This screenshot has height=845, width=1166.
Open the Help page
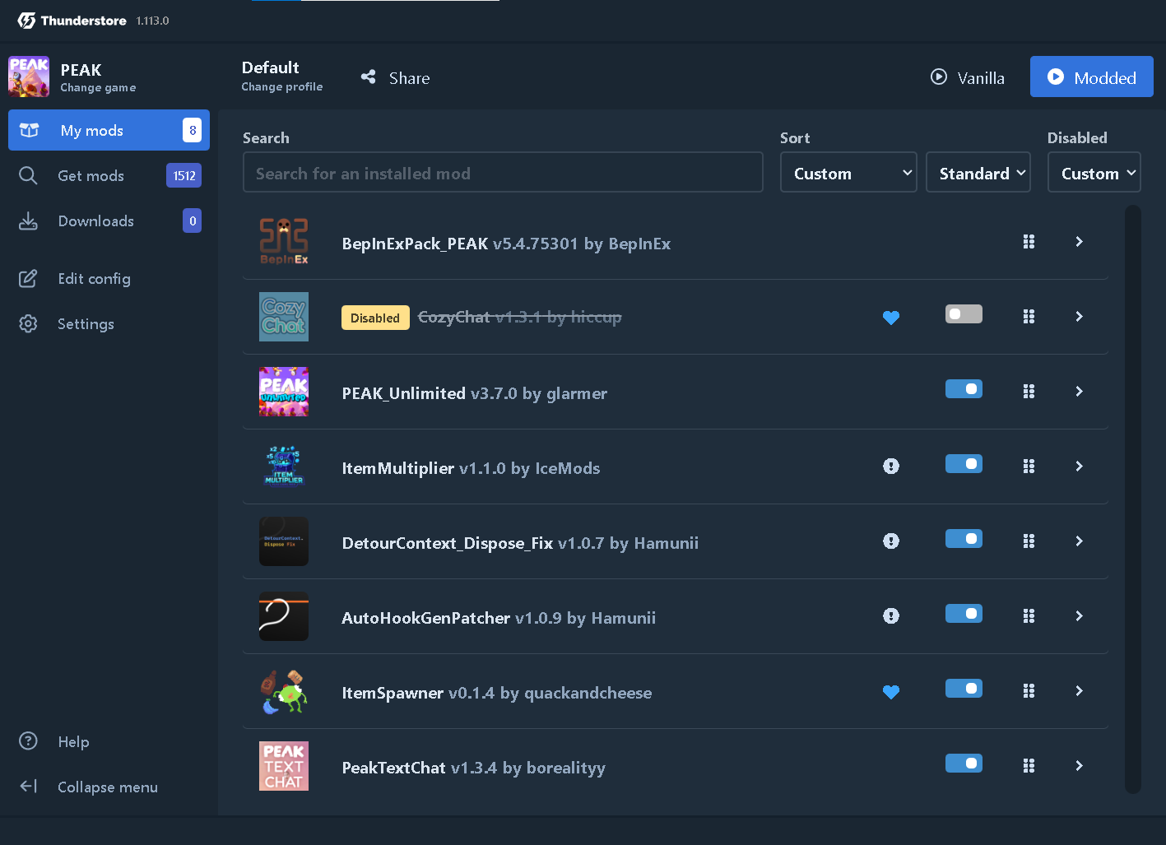[109, 741]
